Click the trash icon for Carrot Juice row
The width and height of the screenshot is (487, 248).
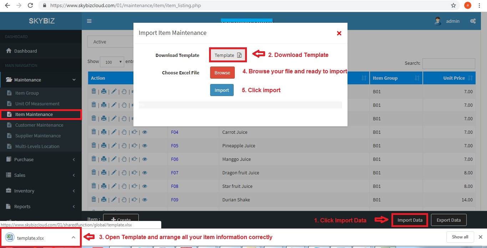coord(93,132)
